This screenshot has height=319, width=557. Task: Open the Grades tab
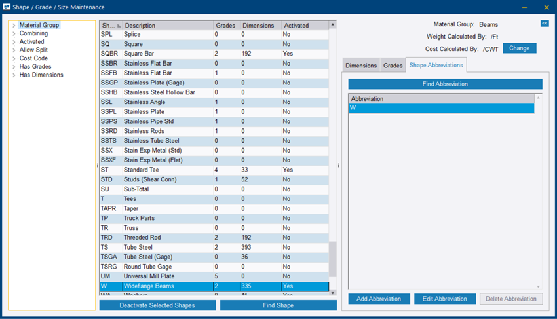(x=393, y=66)
